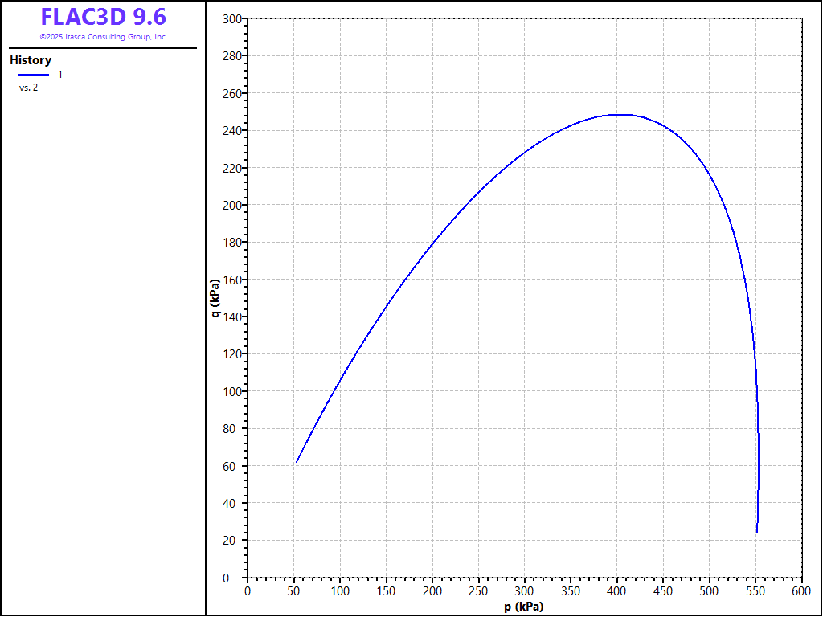Select the History legend heading
823x617 pixels.
point(31,60)
